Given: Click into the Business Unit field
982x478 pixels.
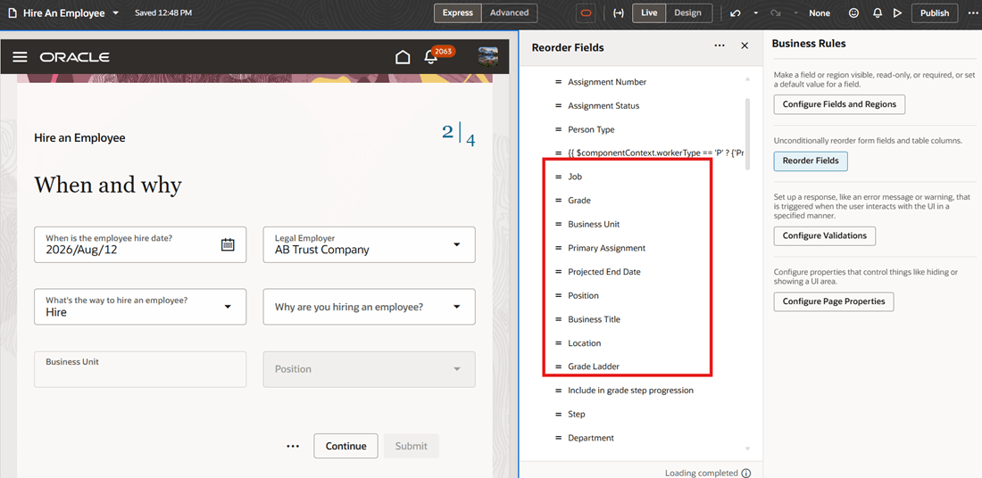Looking at the screenshot, I should (x=140, y=369).
